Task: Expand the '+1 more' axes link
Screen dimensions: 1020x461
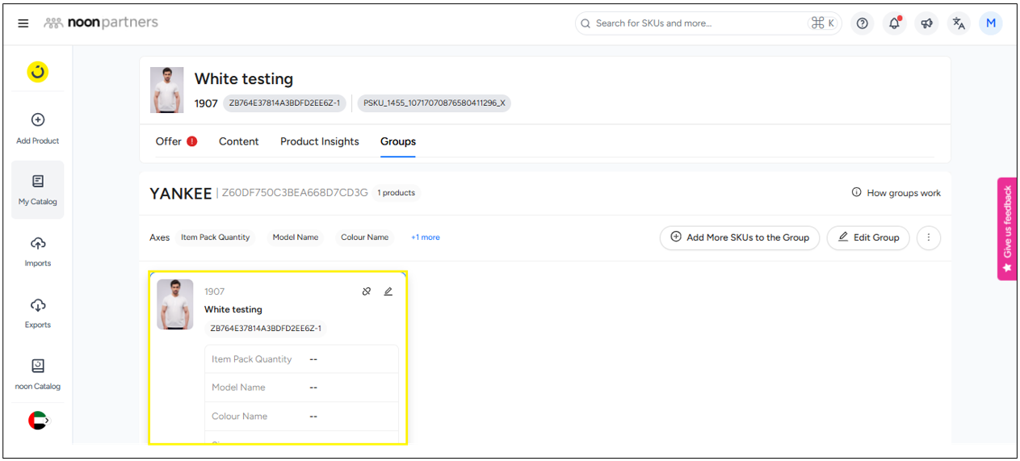Action: coord(425,237)
